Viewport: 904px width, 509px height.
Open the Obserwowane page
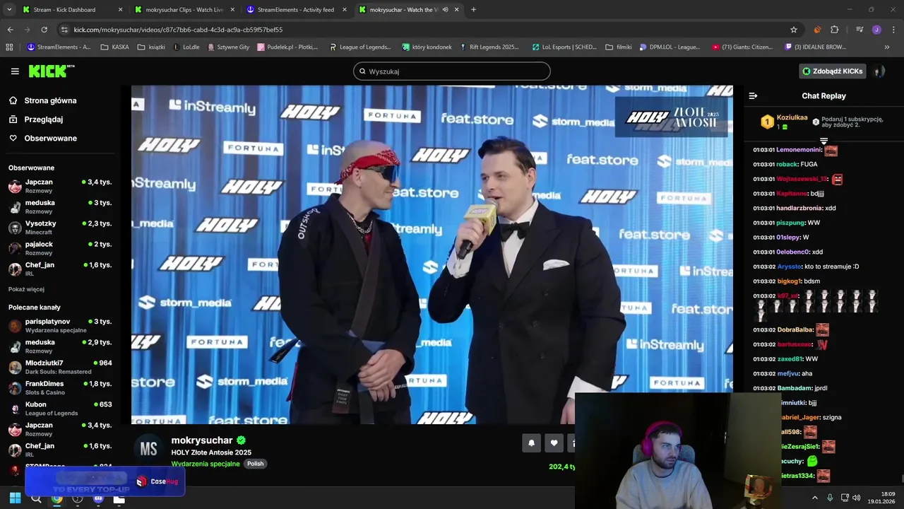click(50, 138)
